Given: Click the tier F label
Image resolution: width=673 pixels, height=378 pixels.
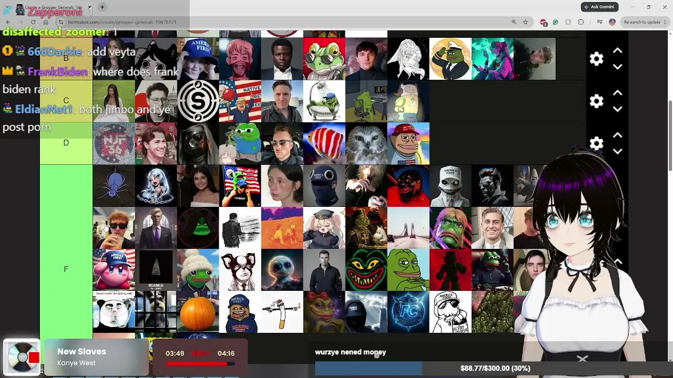Looking at the screenshot, I should (x=66, y=269).
